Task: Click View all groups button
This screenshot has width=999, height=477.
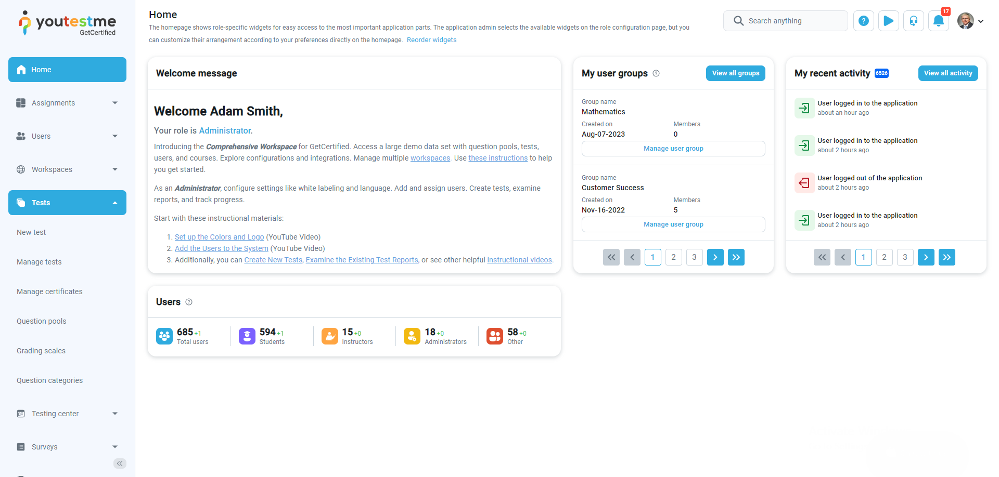Action: pyautogui.click(x=735, y=73)
